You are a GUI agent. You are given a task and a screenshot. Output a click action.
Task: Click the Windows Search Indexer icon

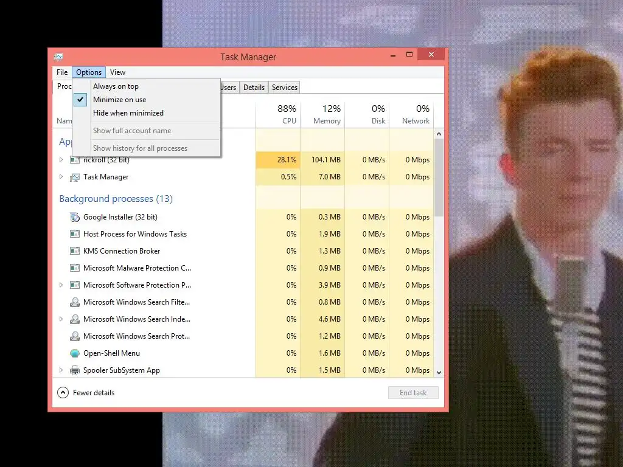click(x=75, y=319)
